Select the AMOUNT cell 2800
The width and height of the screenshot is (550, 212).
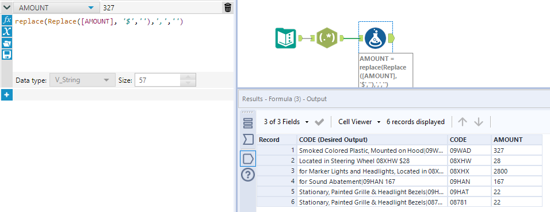tap(517, 171)
